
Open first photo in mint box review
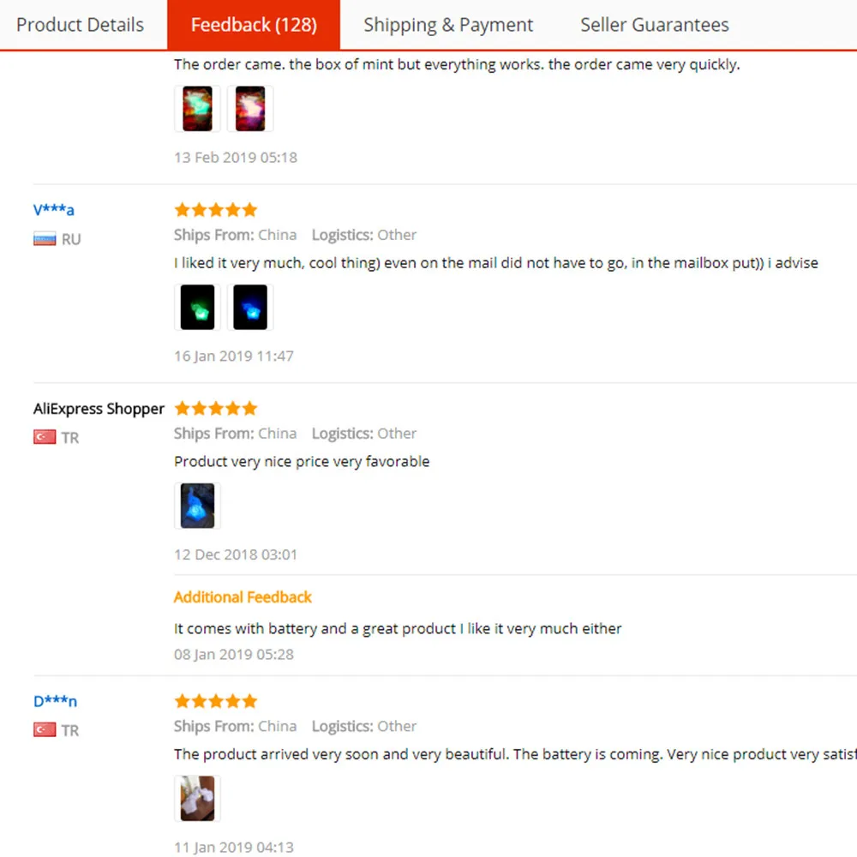[197, 109]
